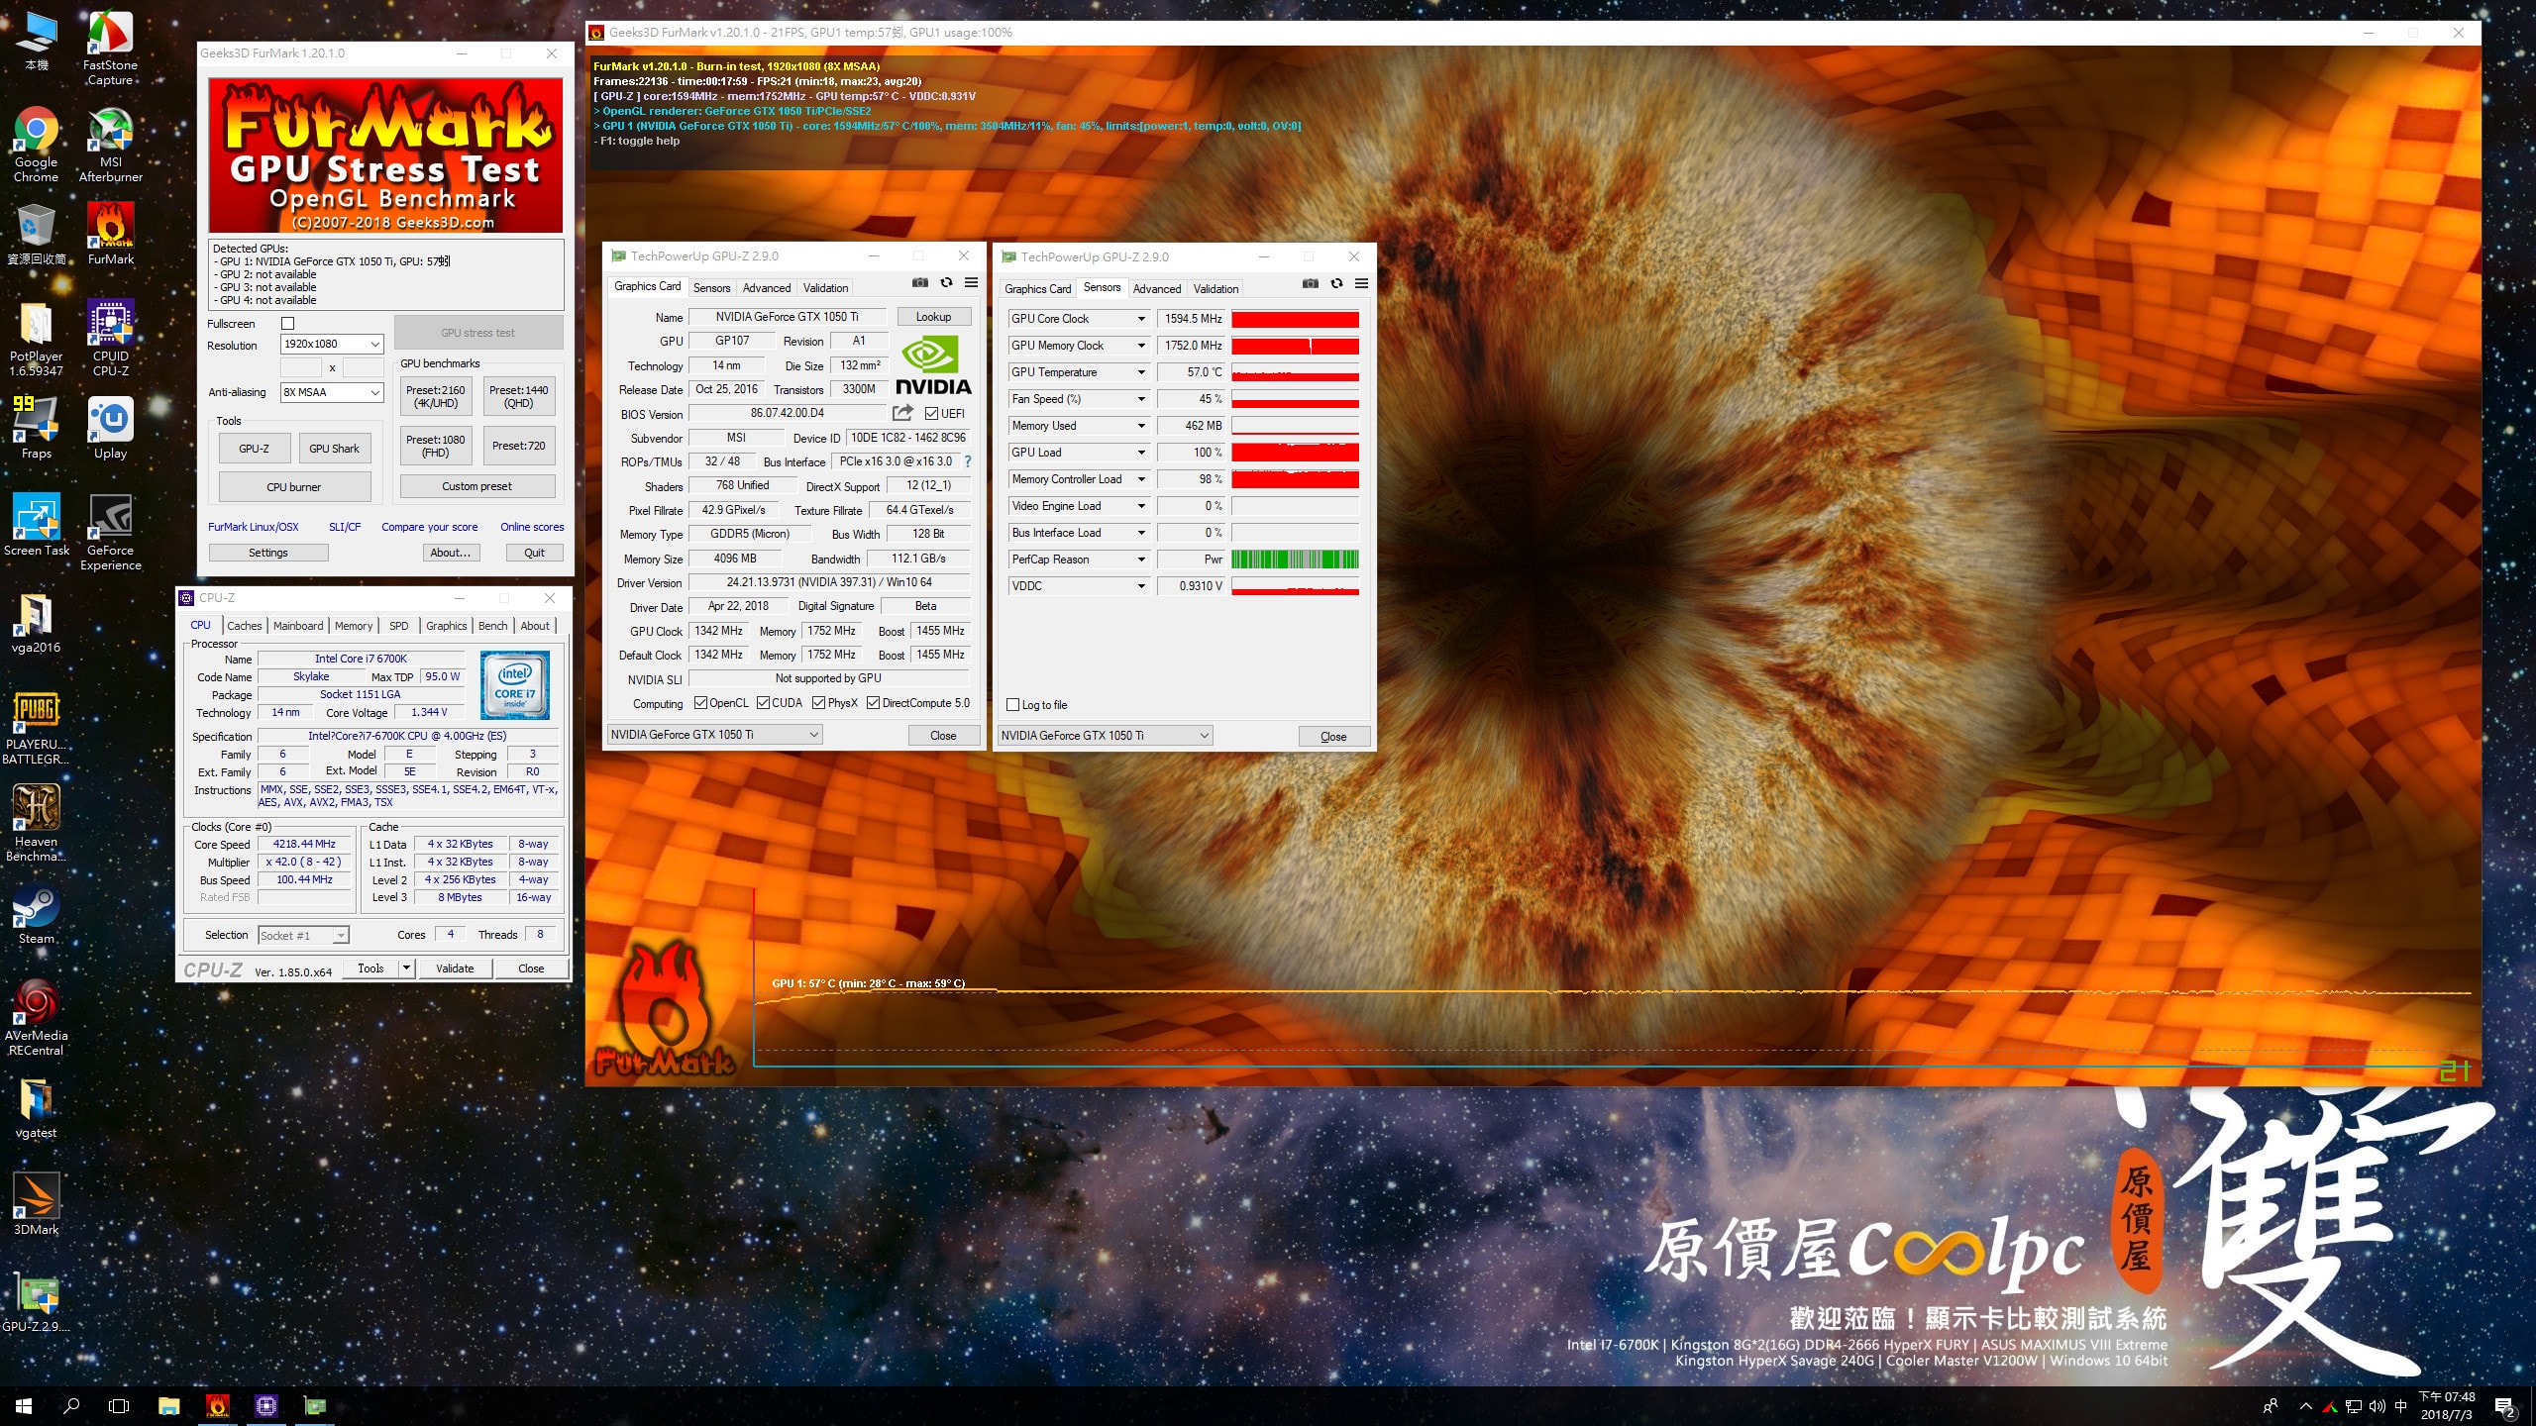Click the taskbar clock showing 07:48
The height and width of the screenshot is (1426, 2536).
(2447, 1405)
